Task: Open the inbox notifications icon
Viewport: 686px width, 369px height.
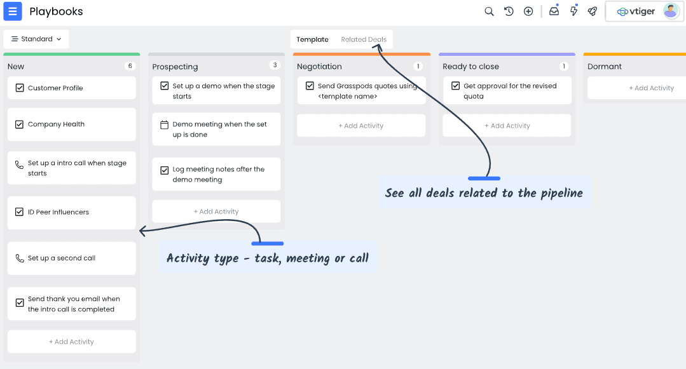Action: coord(554,11)
